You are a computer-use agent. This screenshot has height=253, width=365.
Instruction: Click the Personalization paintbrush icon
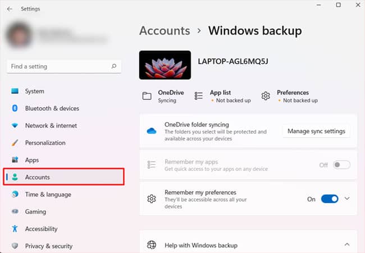(x=15, y=143)
